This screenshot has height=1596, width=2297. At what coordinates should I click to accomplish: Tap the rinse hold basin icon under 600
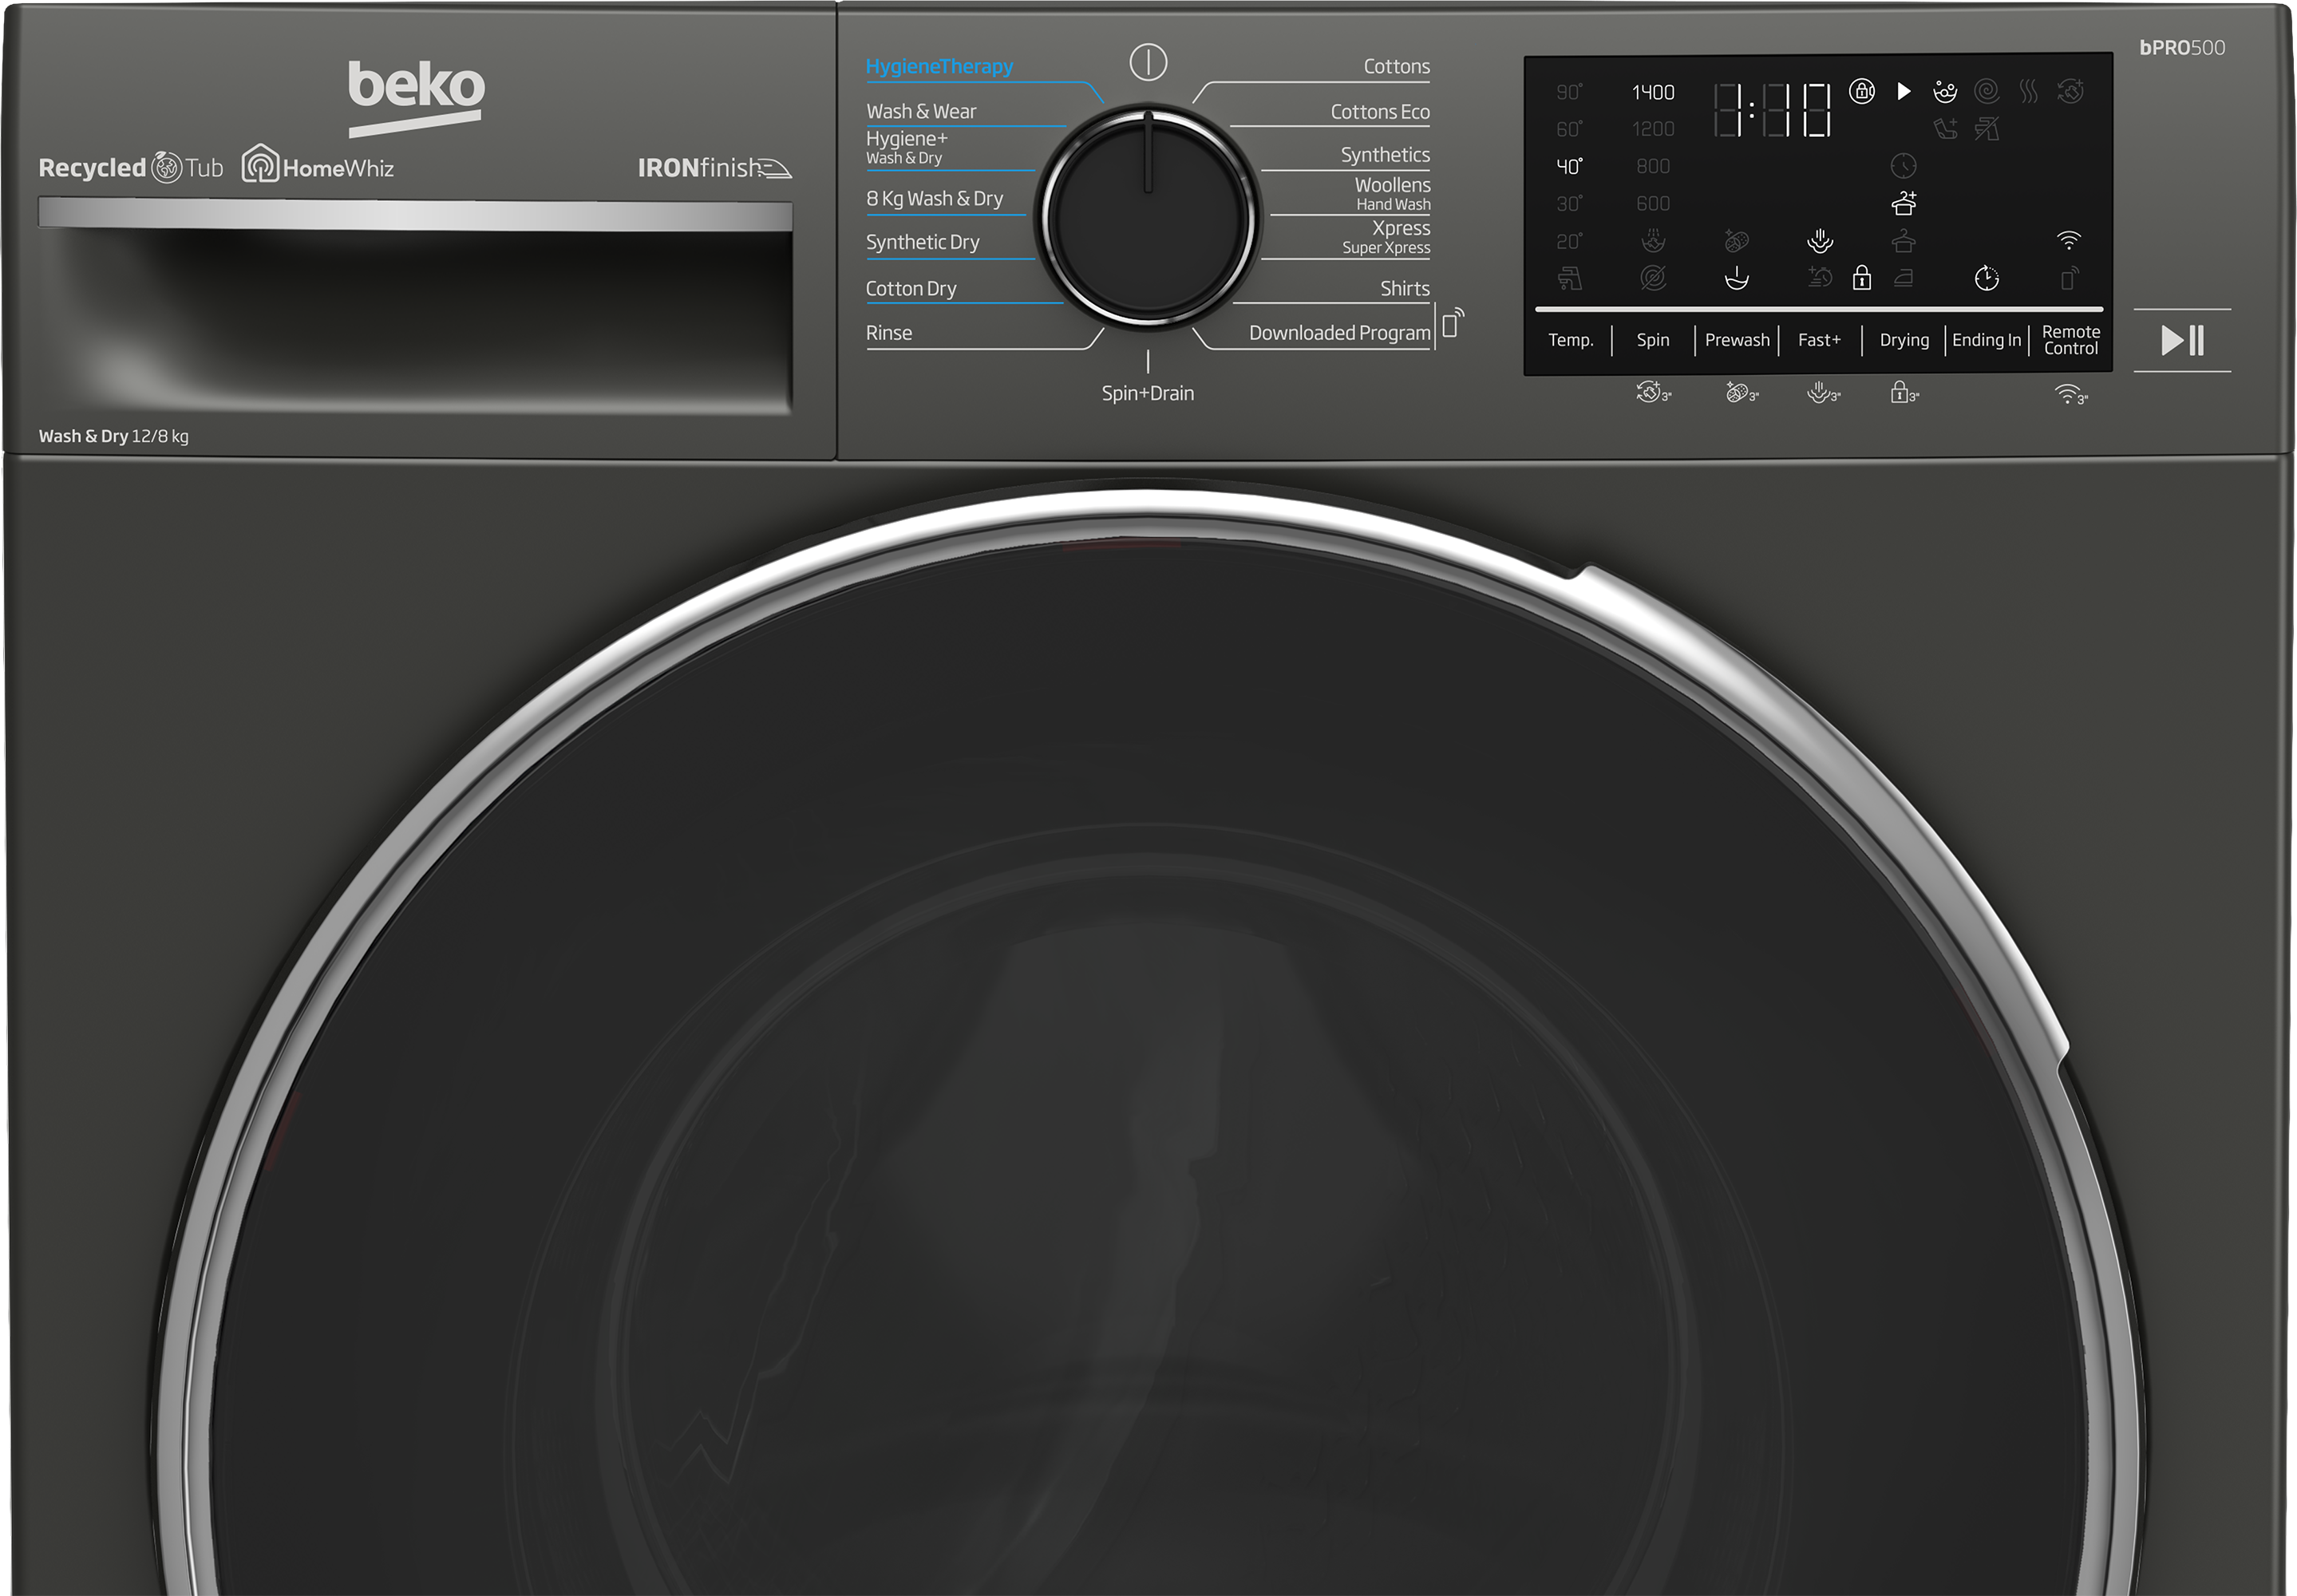(1653, 240)
